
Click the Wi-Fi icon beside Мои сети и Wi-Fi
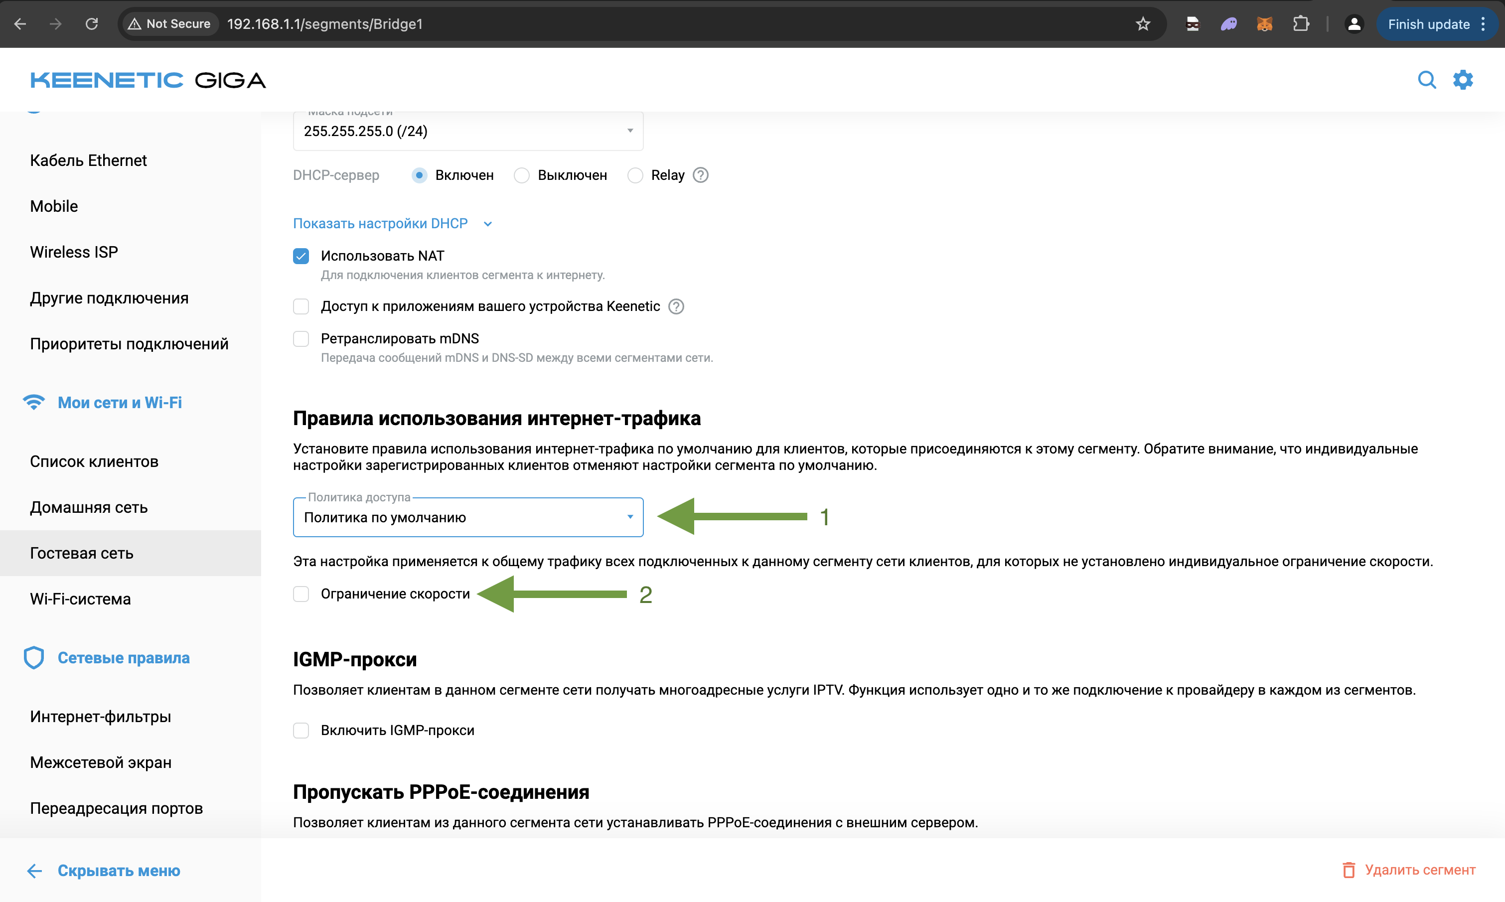point(34,402)
